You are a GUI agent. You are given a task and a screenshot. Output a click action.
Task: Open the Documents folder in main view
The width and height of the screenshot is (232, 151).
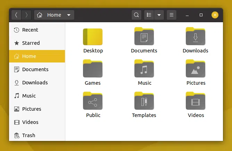point(144,36)
